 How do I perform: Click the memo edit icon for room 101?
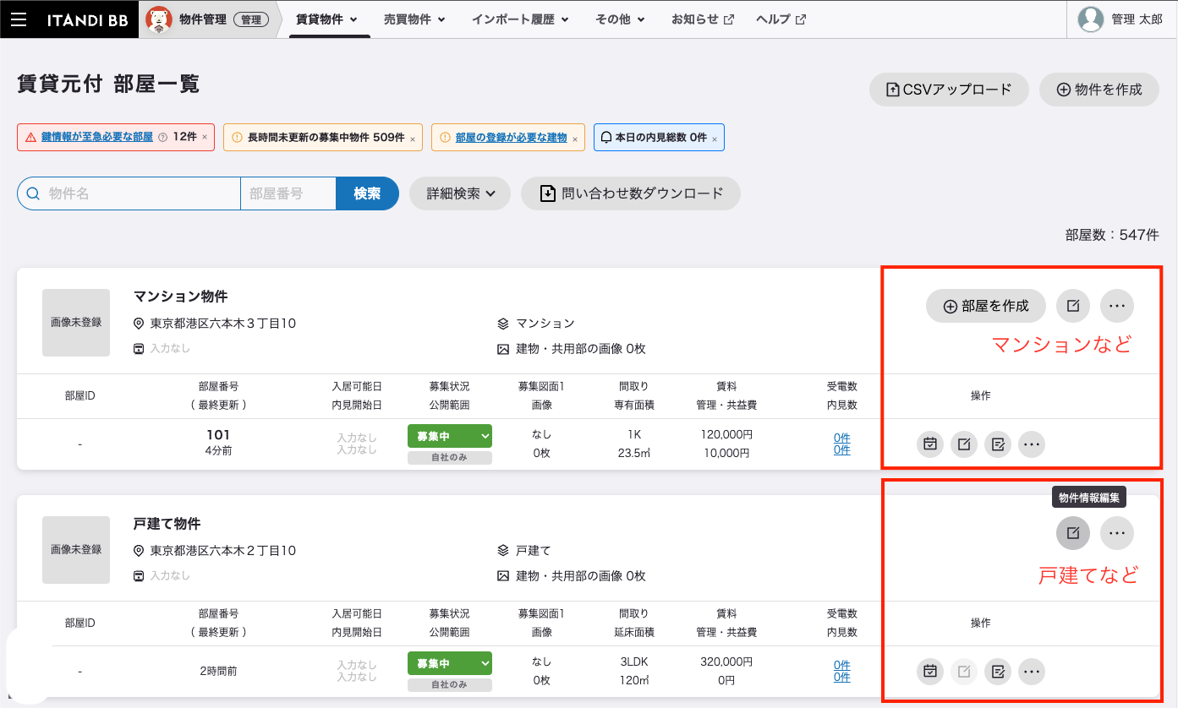(998, 444)
